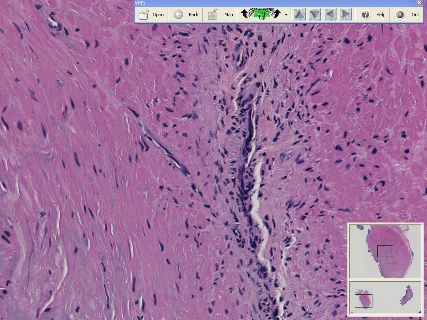Pan the slide view left
Image resolution: width=427 pixels, height=320 pixels.
tap(330, 15)
